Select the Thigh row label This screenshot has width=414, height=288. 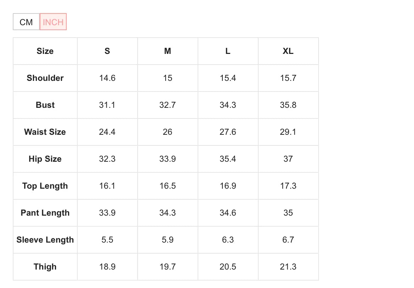coord(45,267)
